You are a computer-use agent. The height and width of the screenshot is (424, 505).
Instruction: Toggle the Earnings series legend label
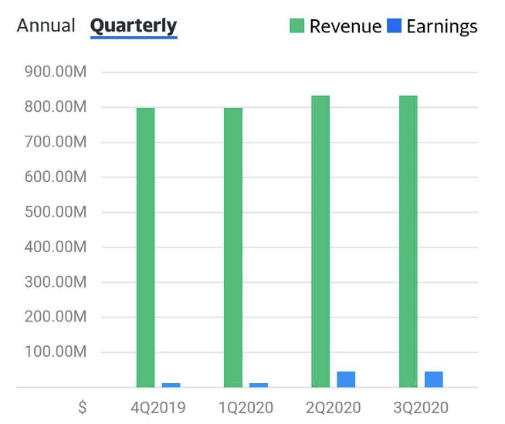[x=442, y=26]
